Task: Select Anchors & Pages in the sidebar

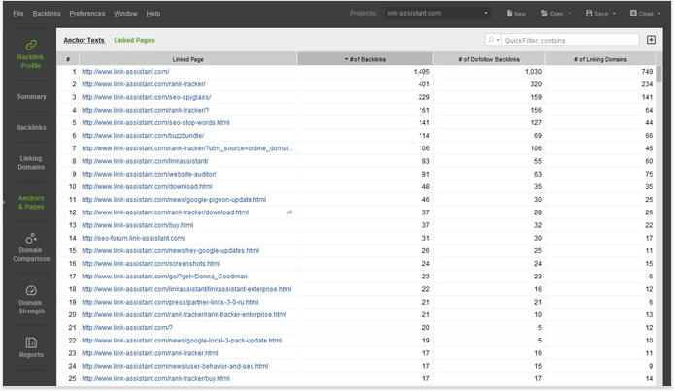Action: [31, 202]
